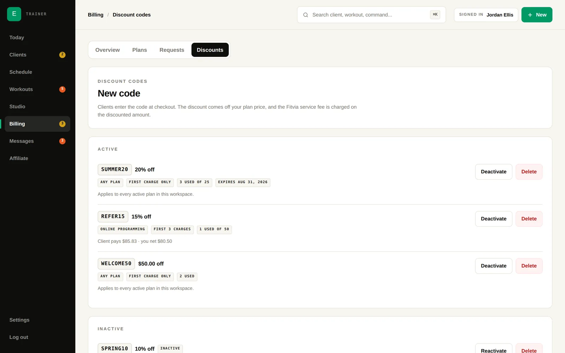This screenshot has height=353, width=565.
Task: Navigate to Workouts
Action: coord(37,89)
